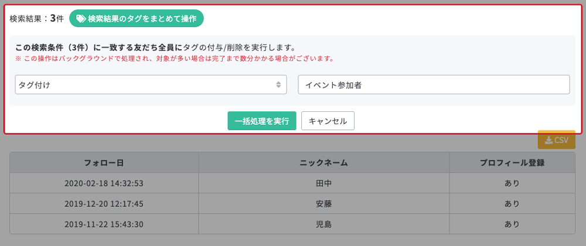
Task: Click the 児島 nickname cell
Action: click(x=323, y=224)
